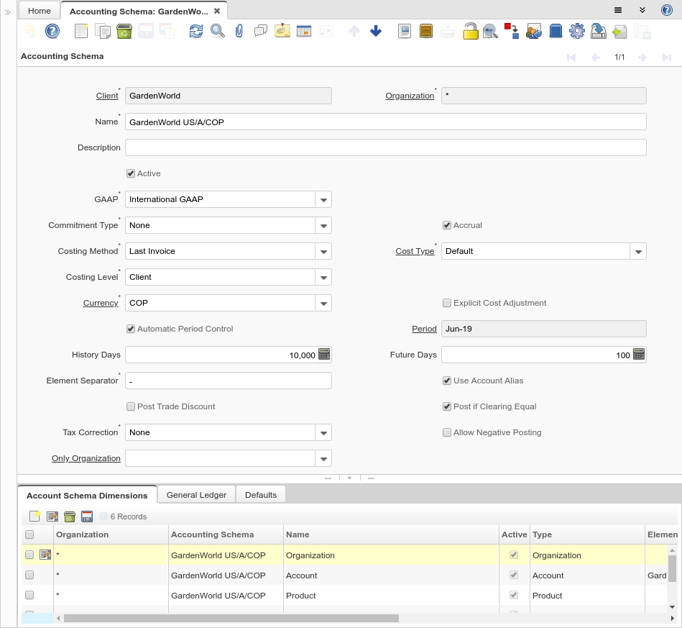Expand the Cost Type dropdown
Viewport: 682px width, 628px height.
(638, 251)
